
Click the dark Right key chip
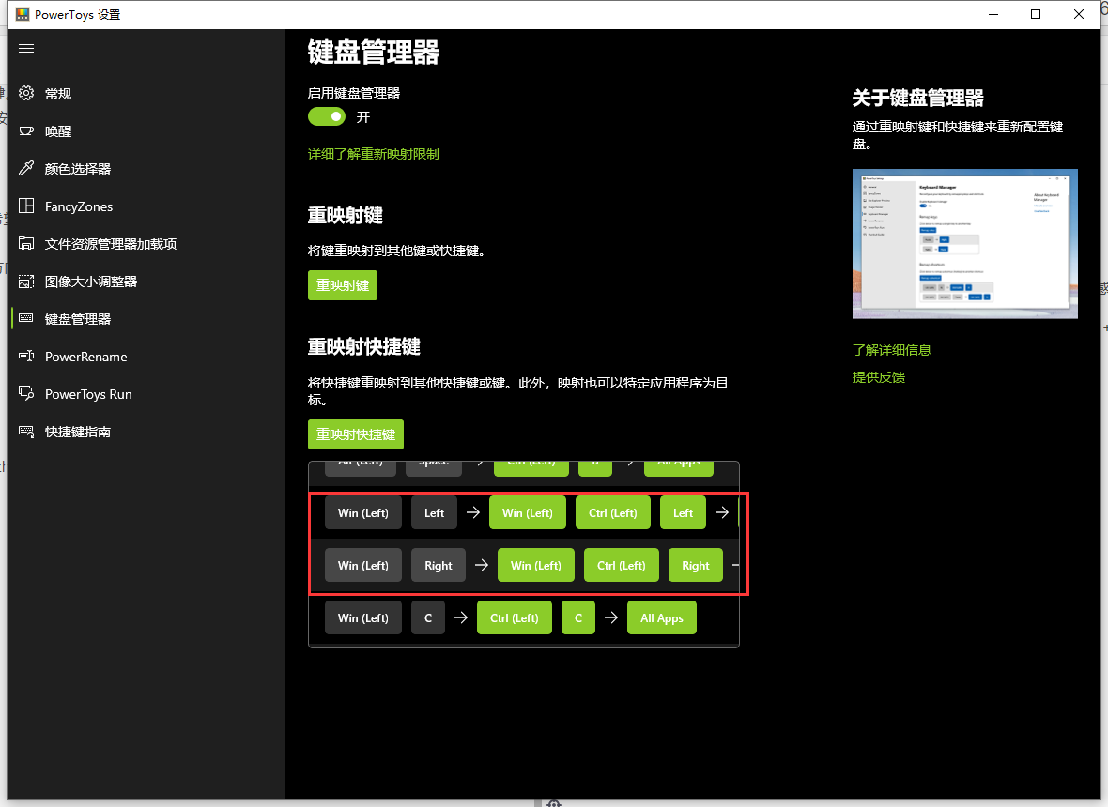coord(439,565)
